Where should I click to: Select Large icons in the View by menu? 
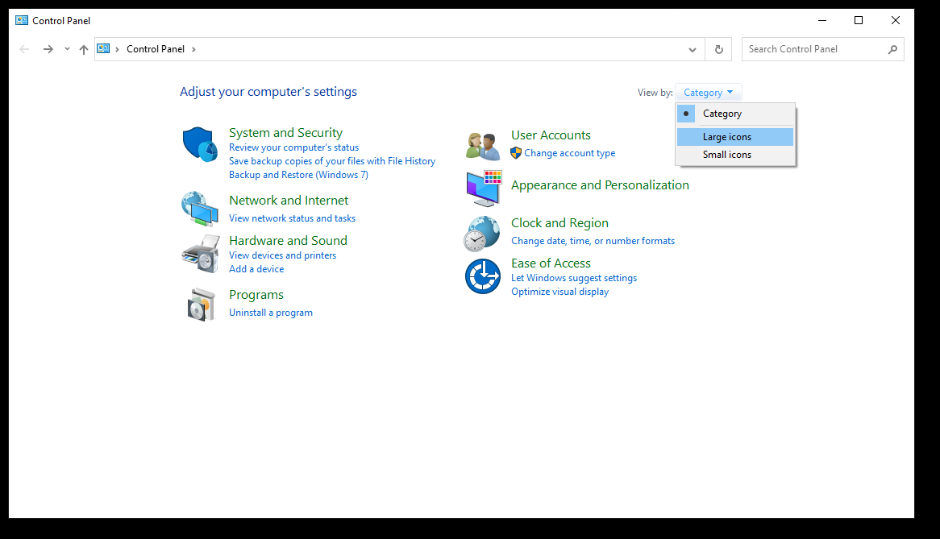tap(735, 136)
